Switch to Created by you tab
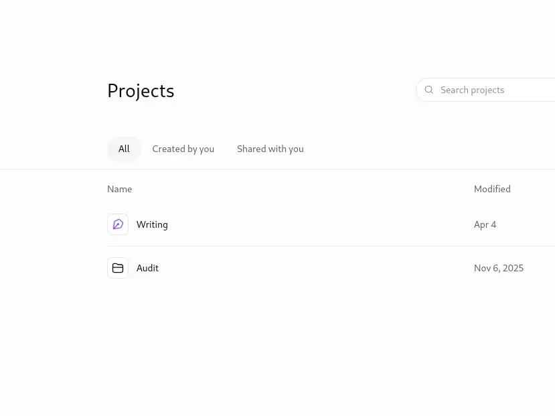This screenshot has height=416, width=555. point(183,149)
